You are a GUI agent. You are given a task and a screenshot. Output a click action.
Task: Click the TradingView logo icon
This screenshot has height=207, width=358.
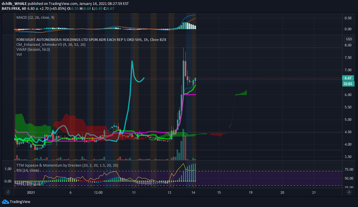[5, 202]
